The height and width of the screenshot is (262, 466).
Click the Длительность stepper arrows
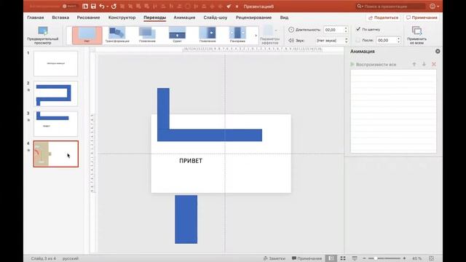click(x=346, y=30)
